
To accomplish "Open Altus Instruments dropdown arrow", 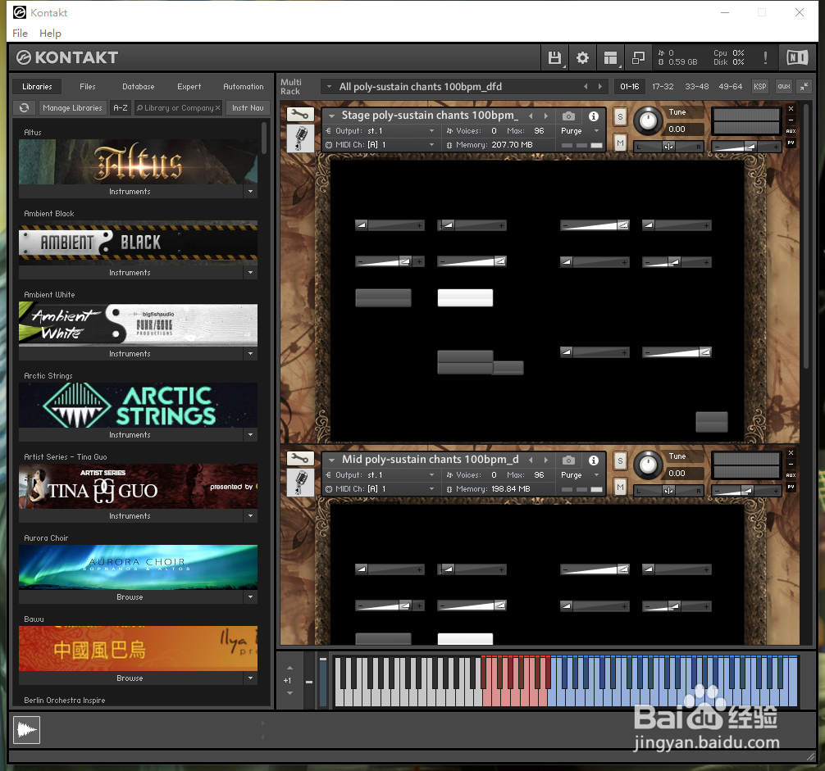I will coord(250,191).
